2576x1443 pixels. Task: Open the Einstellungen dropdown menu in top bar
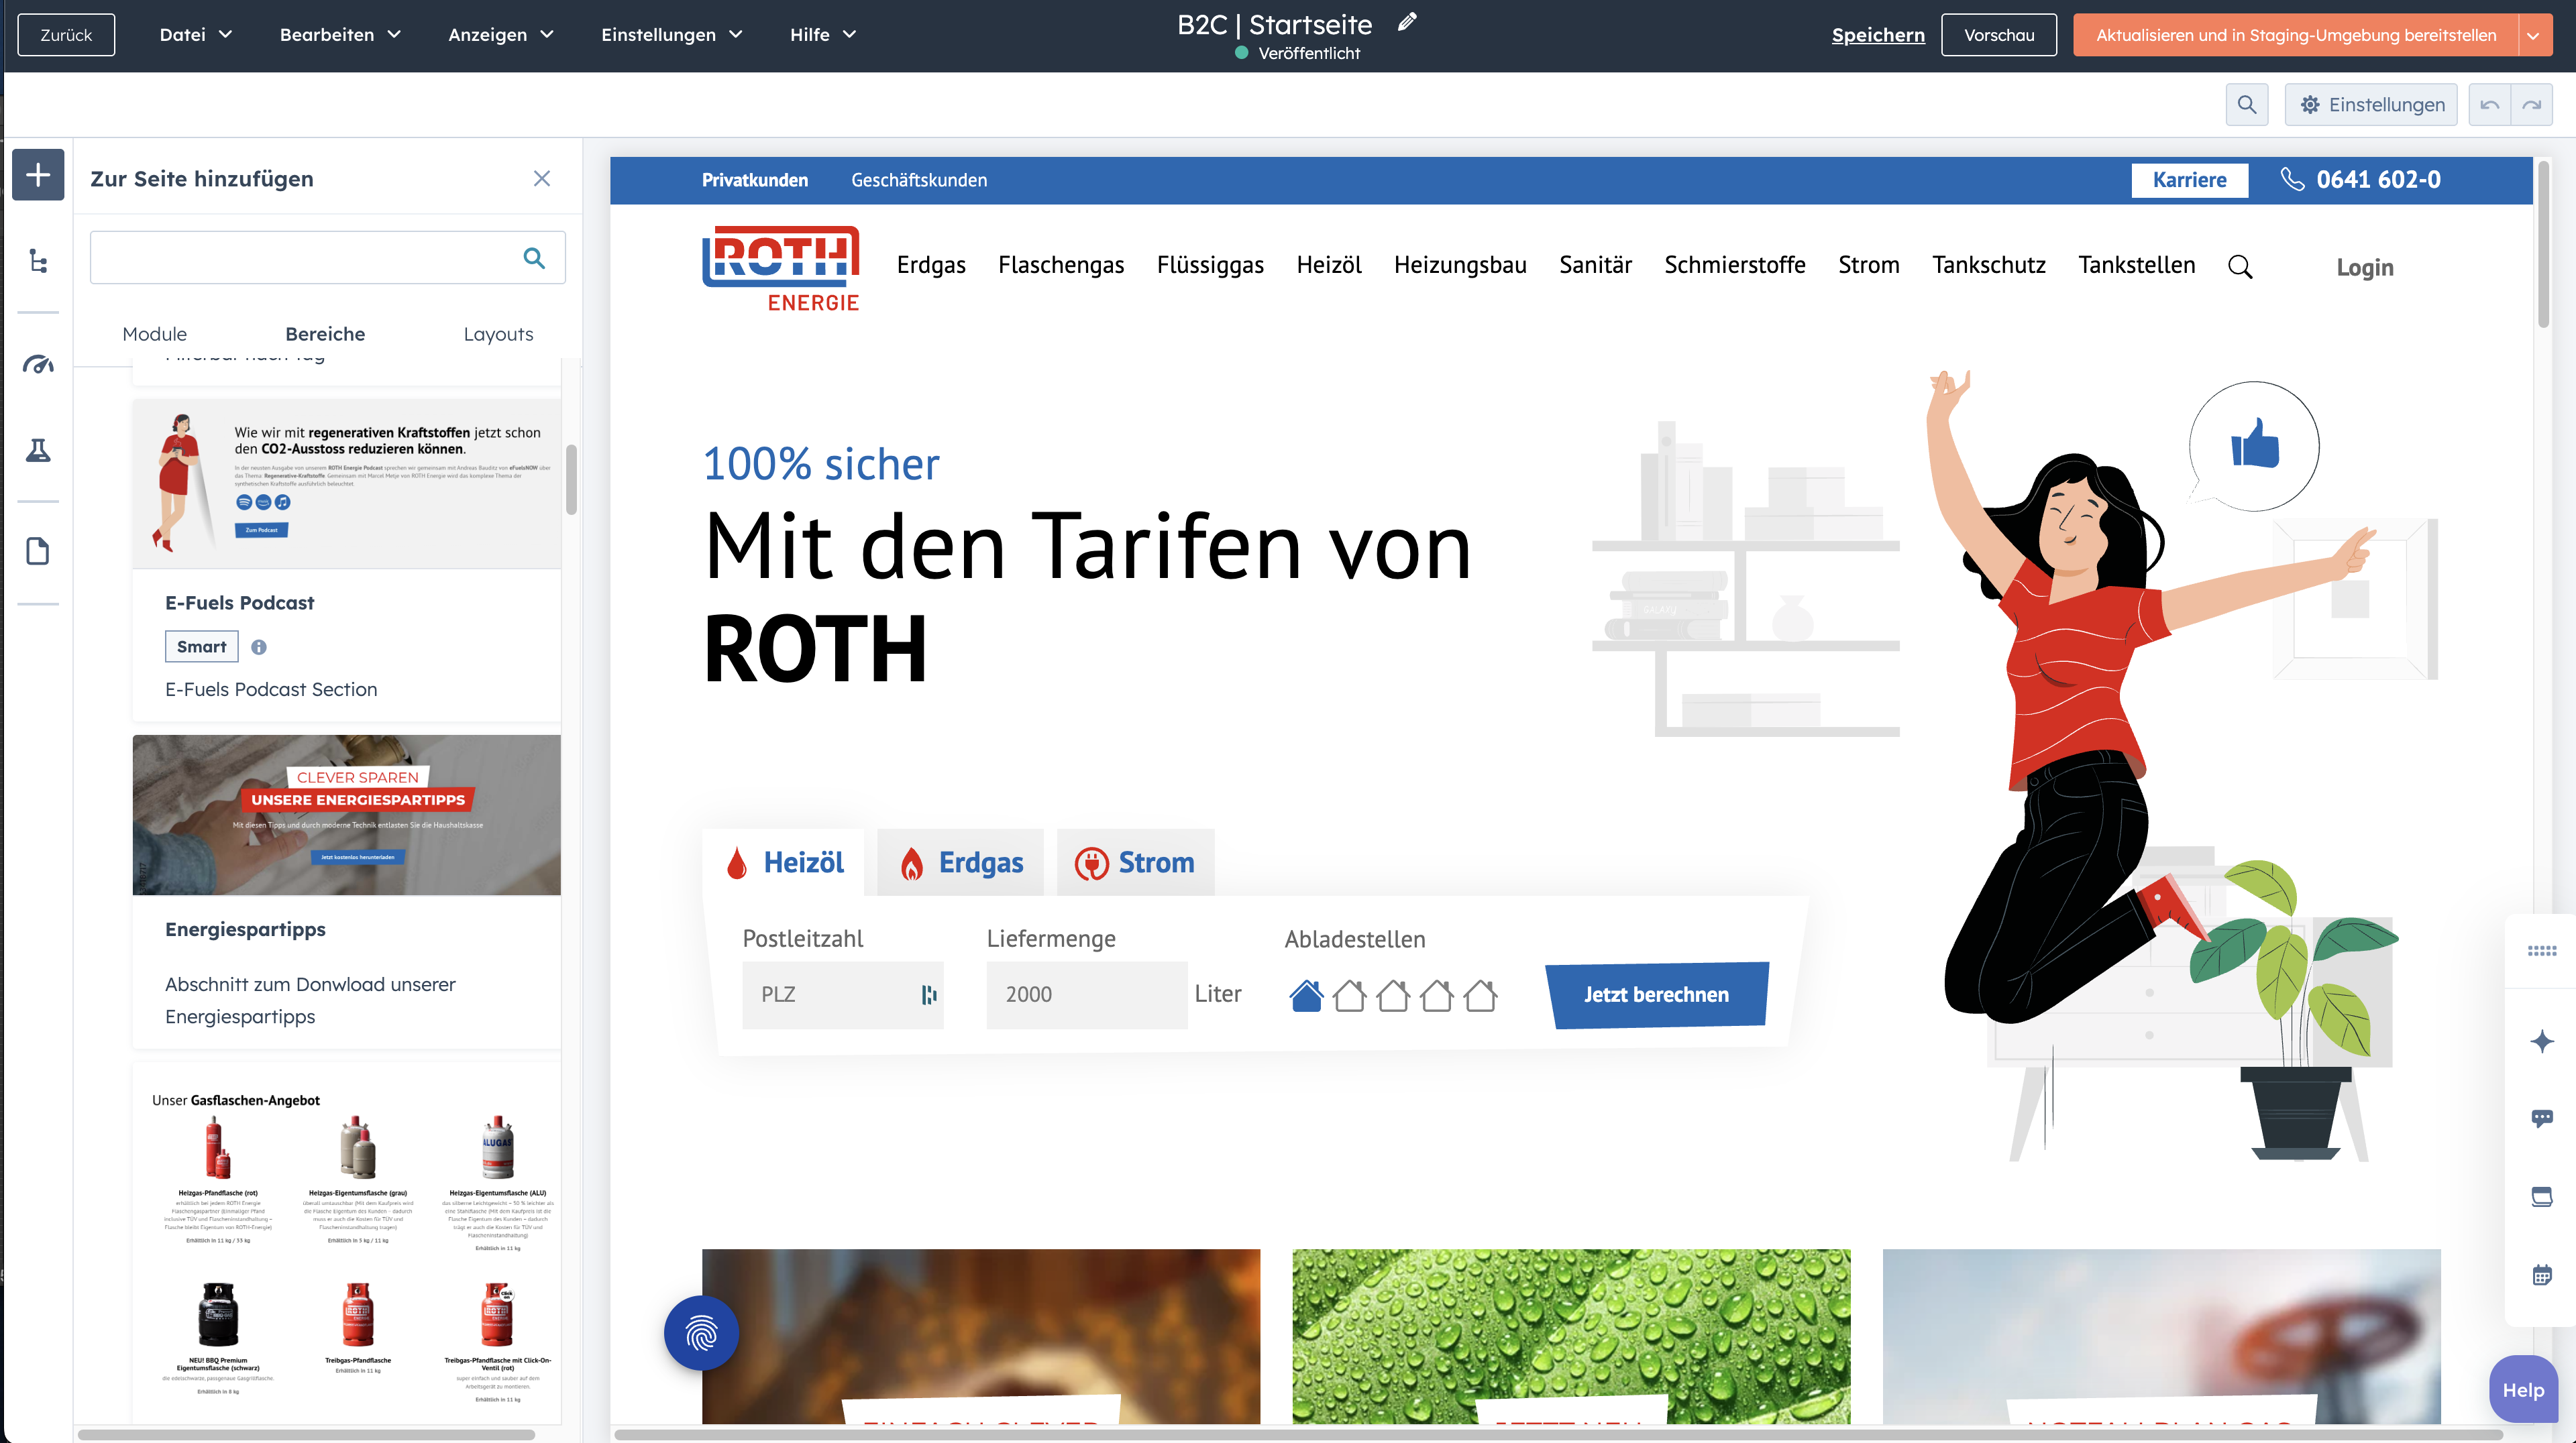tap(672, 35)
